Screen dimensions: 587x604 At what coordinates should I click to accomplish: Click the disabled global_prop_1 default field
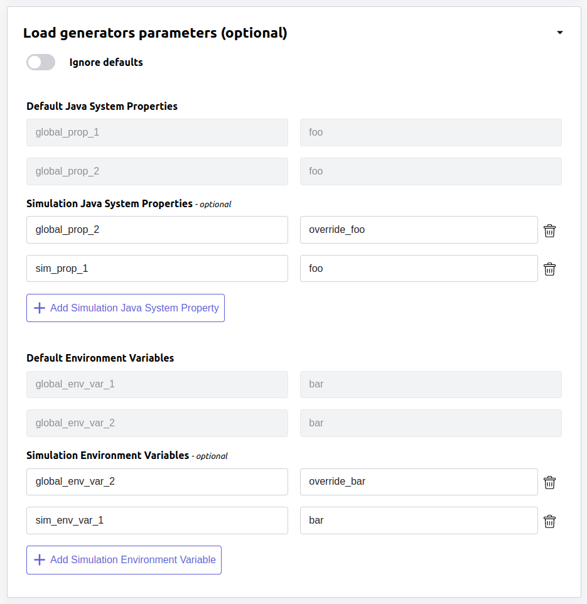tap(157, 132)
